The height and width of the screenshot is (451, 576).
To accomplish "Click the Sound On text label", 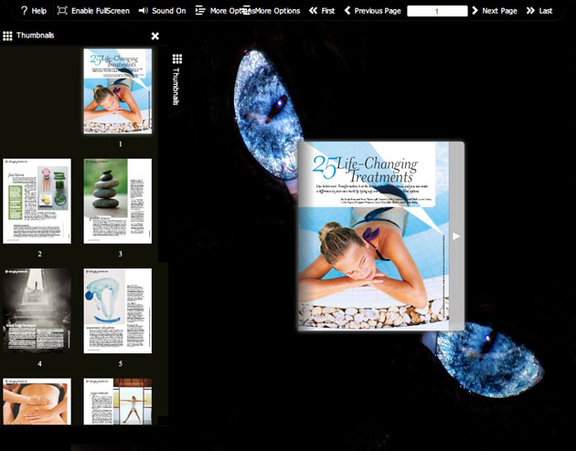I will 169,11.
